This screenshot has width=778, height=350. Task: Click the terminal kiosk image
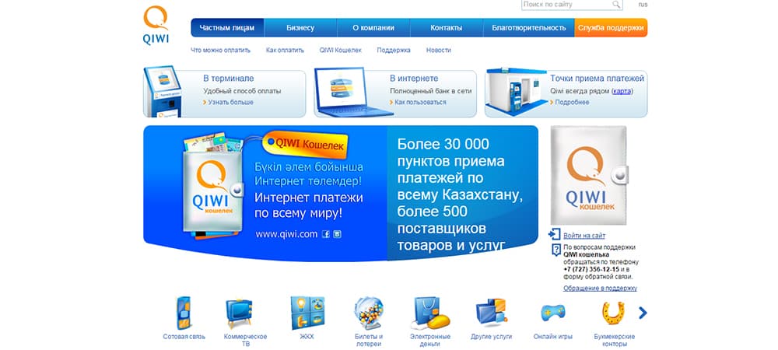tap(163, 92)
